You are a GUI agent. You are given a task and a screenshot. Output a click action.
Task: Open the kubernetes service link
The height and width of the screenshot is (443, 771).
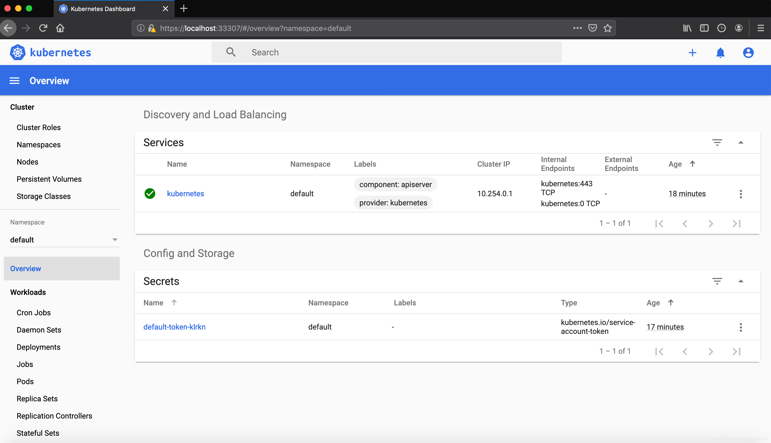pos(185,194)
